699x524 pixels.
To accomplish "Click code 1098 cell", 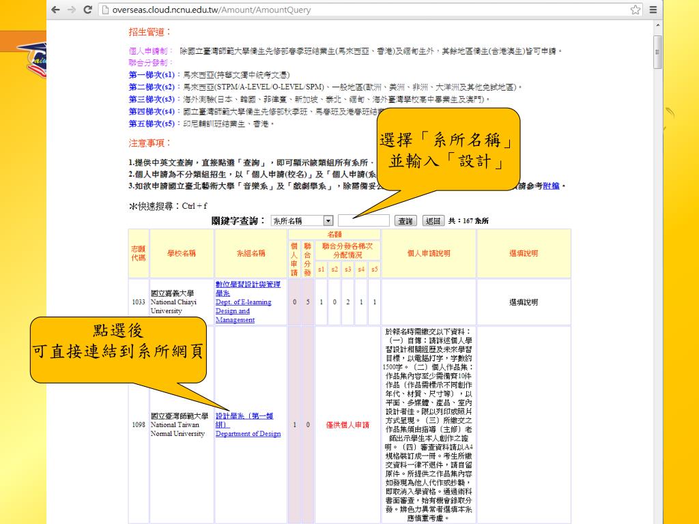I will click(x=138, y=424).
